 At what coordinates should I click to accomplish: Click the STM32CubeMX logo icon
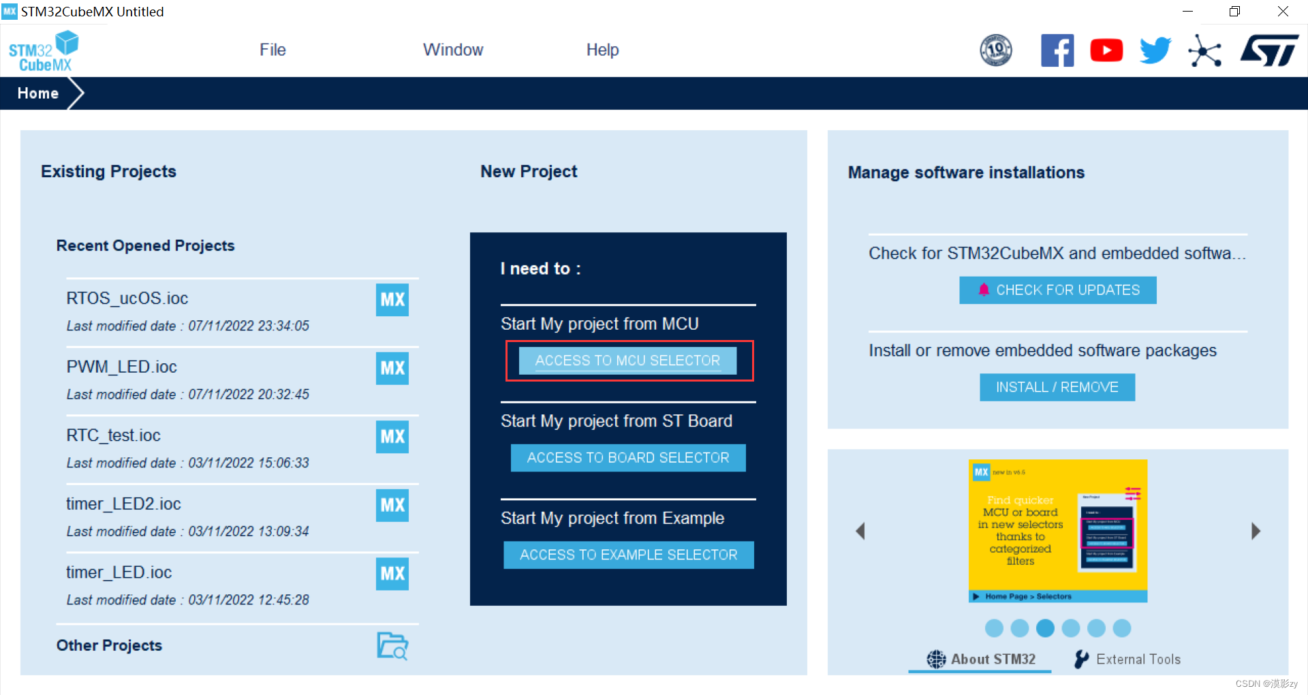click(44, 51)
